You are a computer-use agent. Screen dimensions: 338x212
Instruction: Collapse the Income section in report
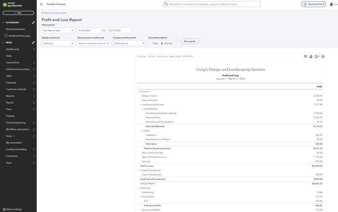point(139,92)
